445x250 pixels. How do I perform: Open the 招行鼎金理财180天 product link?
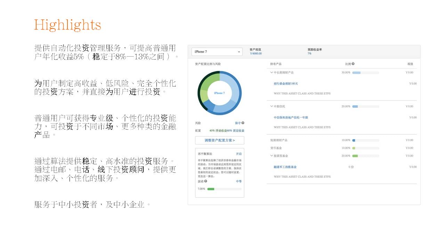pyautogui.click(x=286, y=84)
